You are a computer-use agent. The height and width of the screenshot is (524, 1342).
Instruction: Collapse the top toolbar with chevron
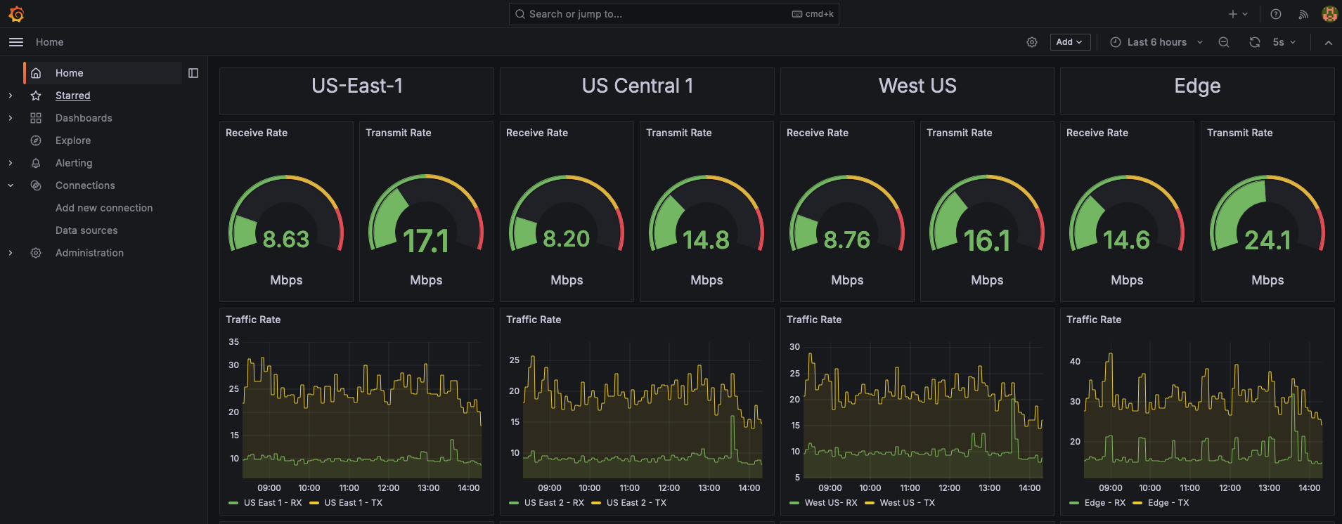(1329, 42)
